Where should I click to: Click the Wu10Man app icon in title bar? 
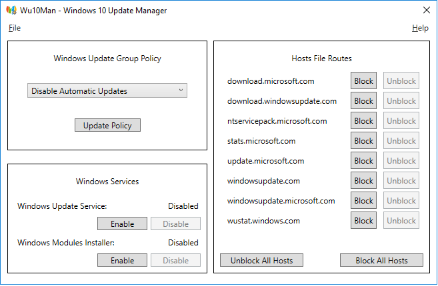pos(11,11)
